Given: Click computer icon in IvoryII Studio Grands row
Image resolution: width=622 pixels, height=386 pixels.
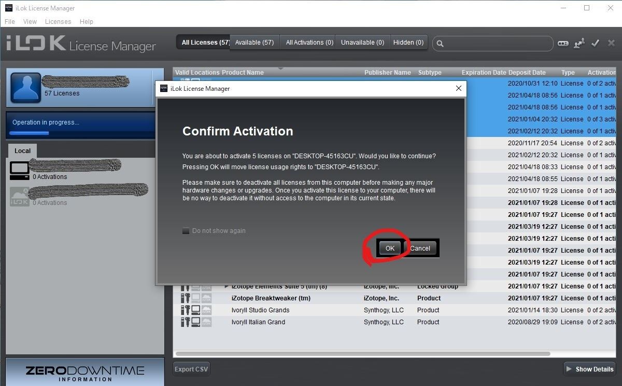Looking at the screenshot, I should (195, 310).
